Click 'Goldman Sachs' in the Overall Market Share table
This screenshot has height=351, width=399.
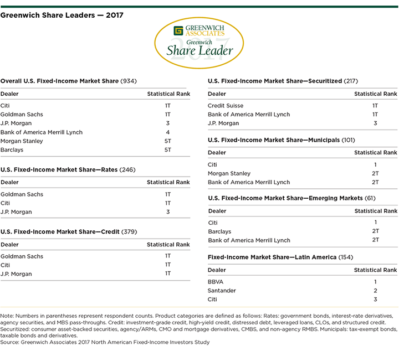coord(22,115)
